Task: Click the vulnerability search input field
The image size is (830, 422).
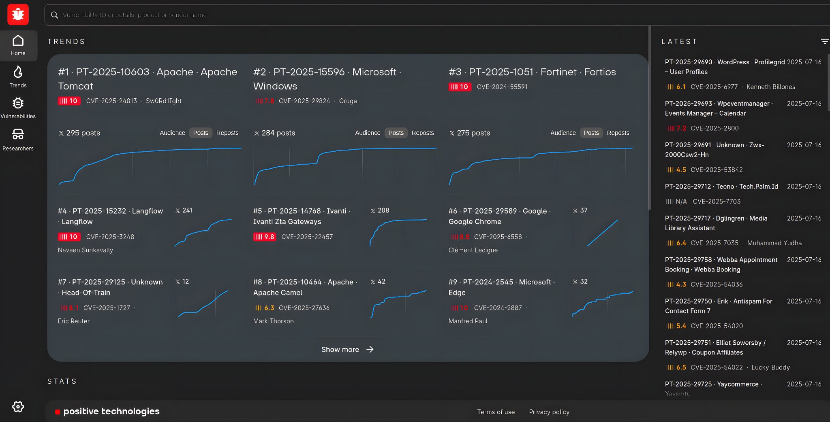Action: [437, 15]
